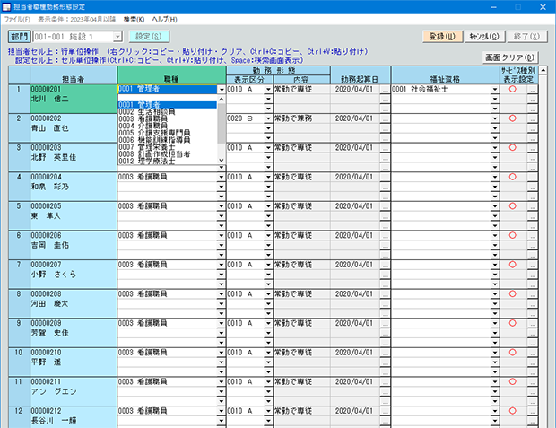Select staff cell 00000204 和泉 彩乃

pos(72,183)
